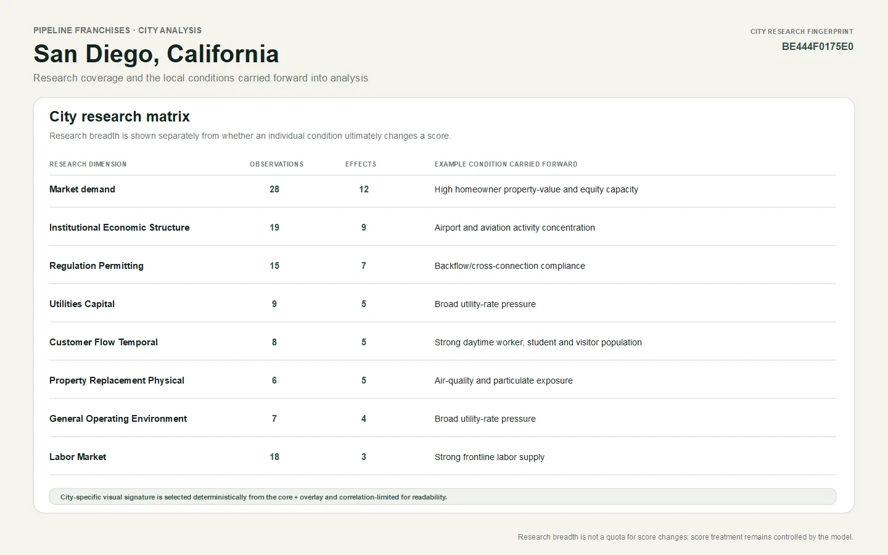The height and width of the screenshot is (555, 888).
Task: Click the City Research Fingerprint label
Action: click(802, 31)
